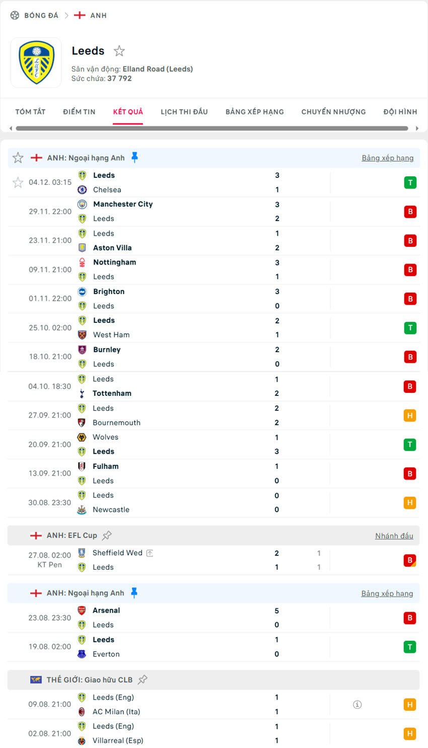Viewport: 428px width, 748px height.
Task: Open top Bảng xếp hạng link
Action: [387, 158]
